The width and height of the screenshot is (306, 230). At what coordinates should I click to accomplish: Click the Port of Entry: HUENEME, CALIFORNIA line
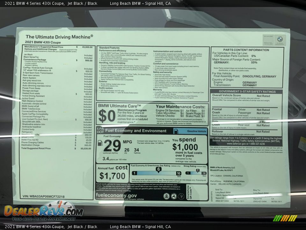(227, 181)
